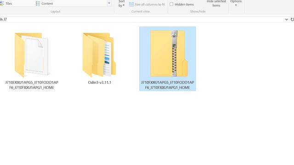This screenshot has width=294, height=165.
Task: Click Size all columns to fit
Action: [x=147, y=4]
